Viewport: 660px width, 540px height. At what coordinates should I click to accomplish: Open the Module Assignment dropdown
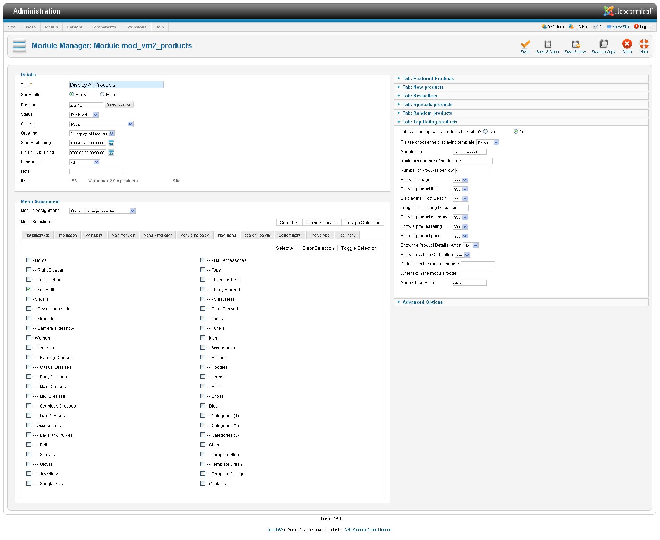click(102, 211)
